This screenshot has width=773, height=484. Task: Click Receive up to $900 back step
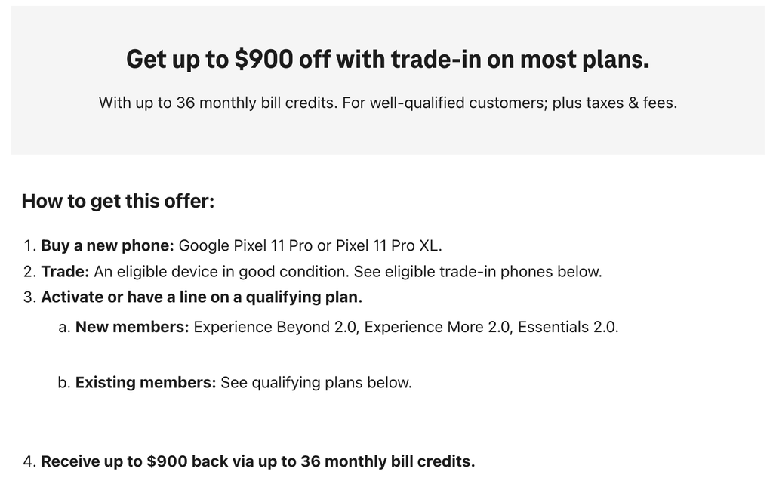tap(258, 461)
